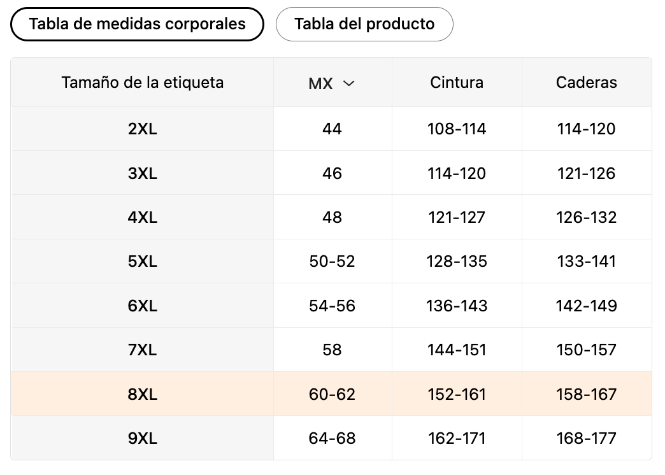Click the 60-62 MX size cell
This screenshot has width=665, height=475.
click(x=332, y=394)
